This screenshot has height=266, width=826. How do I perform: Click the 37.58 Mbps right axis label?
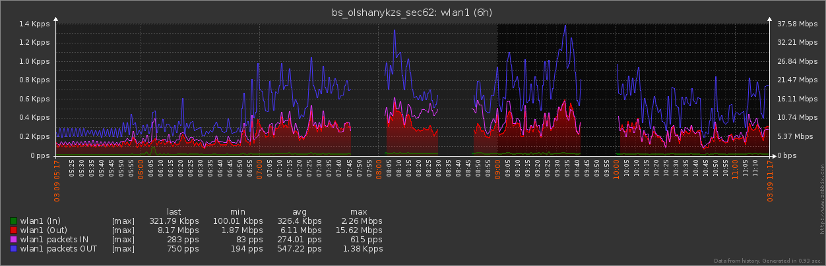(797, 24)
